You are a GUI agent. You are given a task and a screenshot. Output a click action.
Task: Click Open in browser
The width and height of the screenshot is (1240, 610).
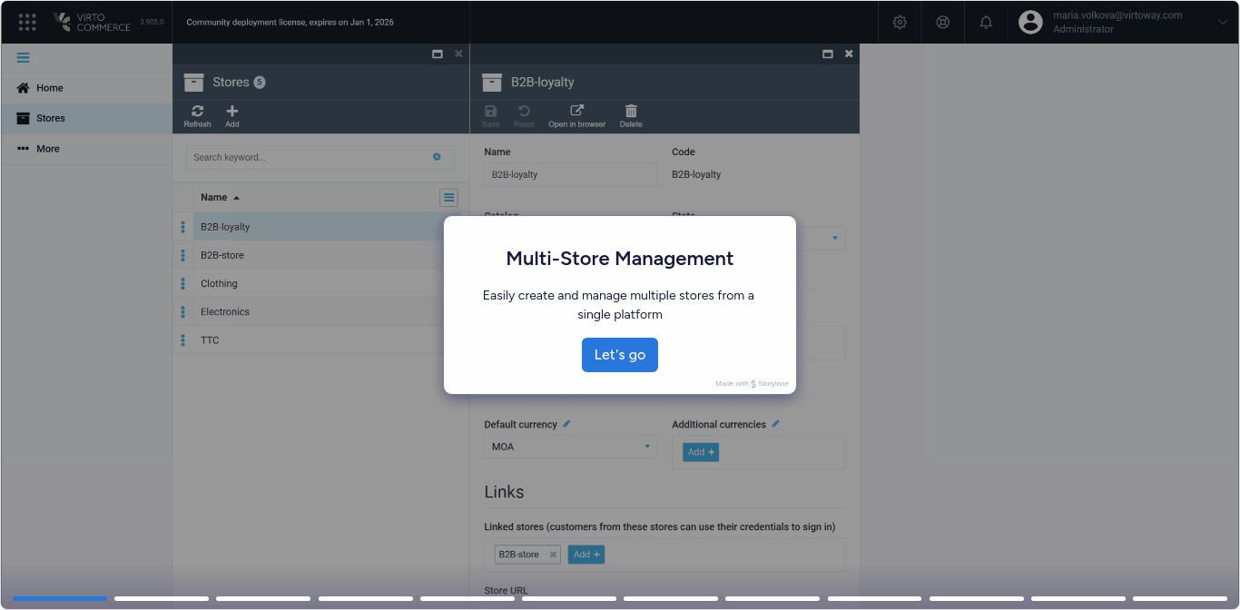(x=576, y=116)
